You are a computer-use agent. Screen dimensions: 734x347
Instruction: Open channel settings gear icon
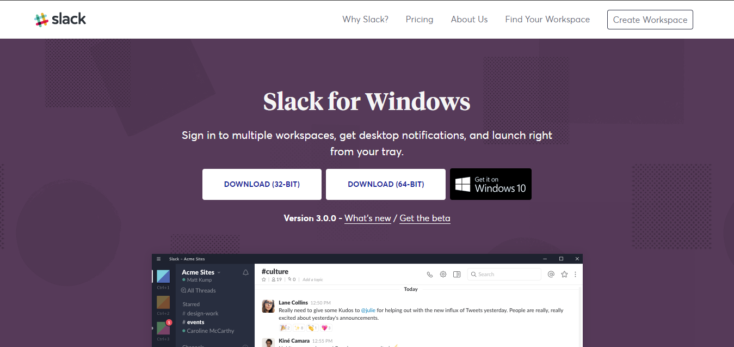pyautogui.click(x=443, y=275)
